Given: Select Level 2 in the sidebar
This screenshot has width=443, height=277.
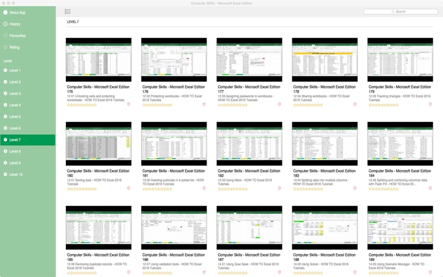Looking at the screenshot, I should click(x=28, y=81).
